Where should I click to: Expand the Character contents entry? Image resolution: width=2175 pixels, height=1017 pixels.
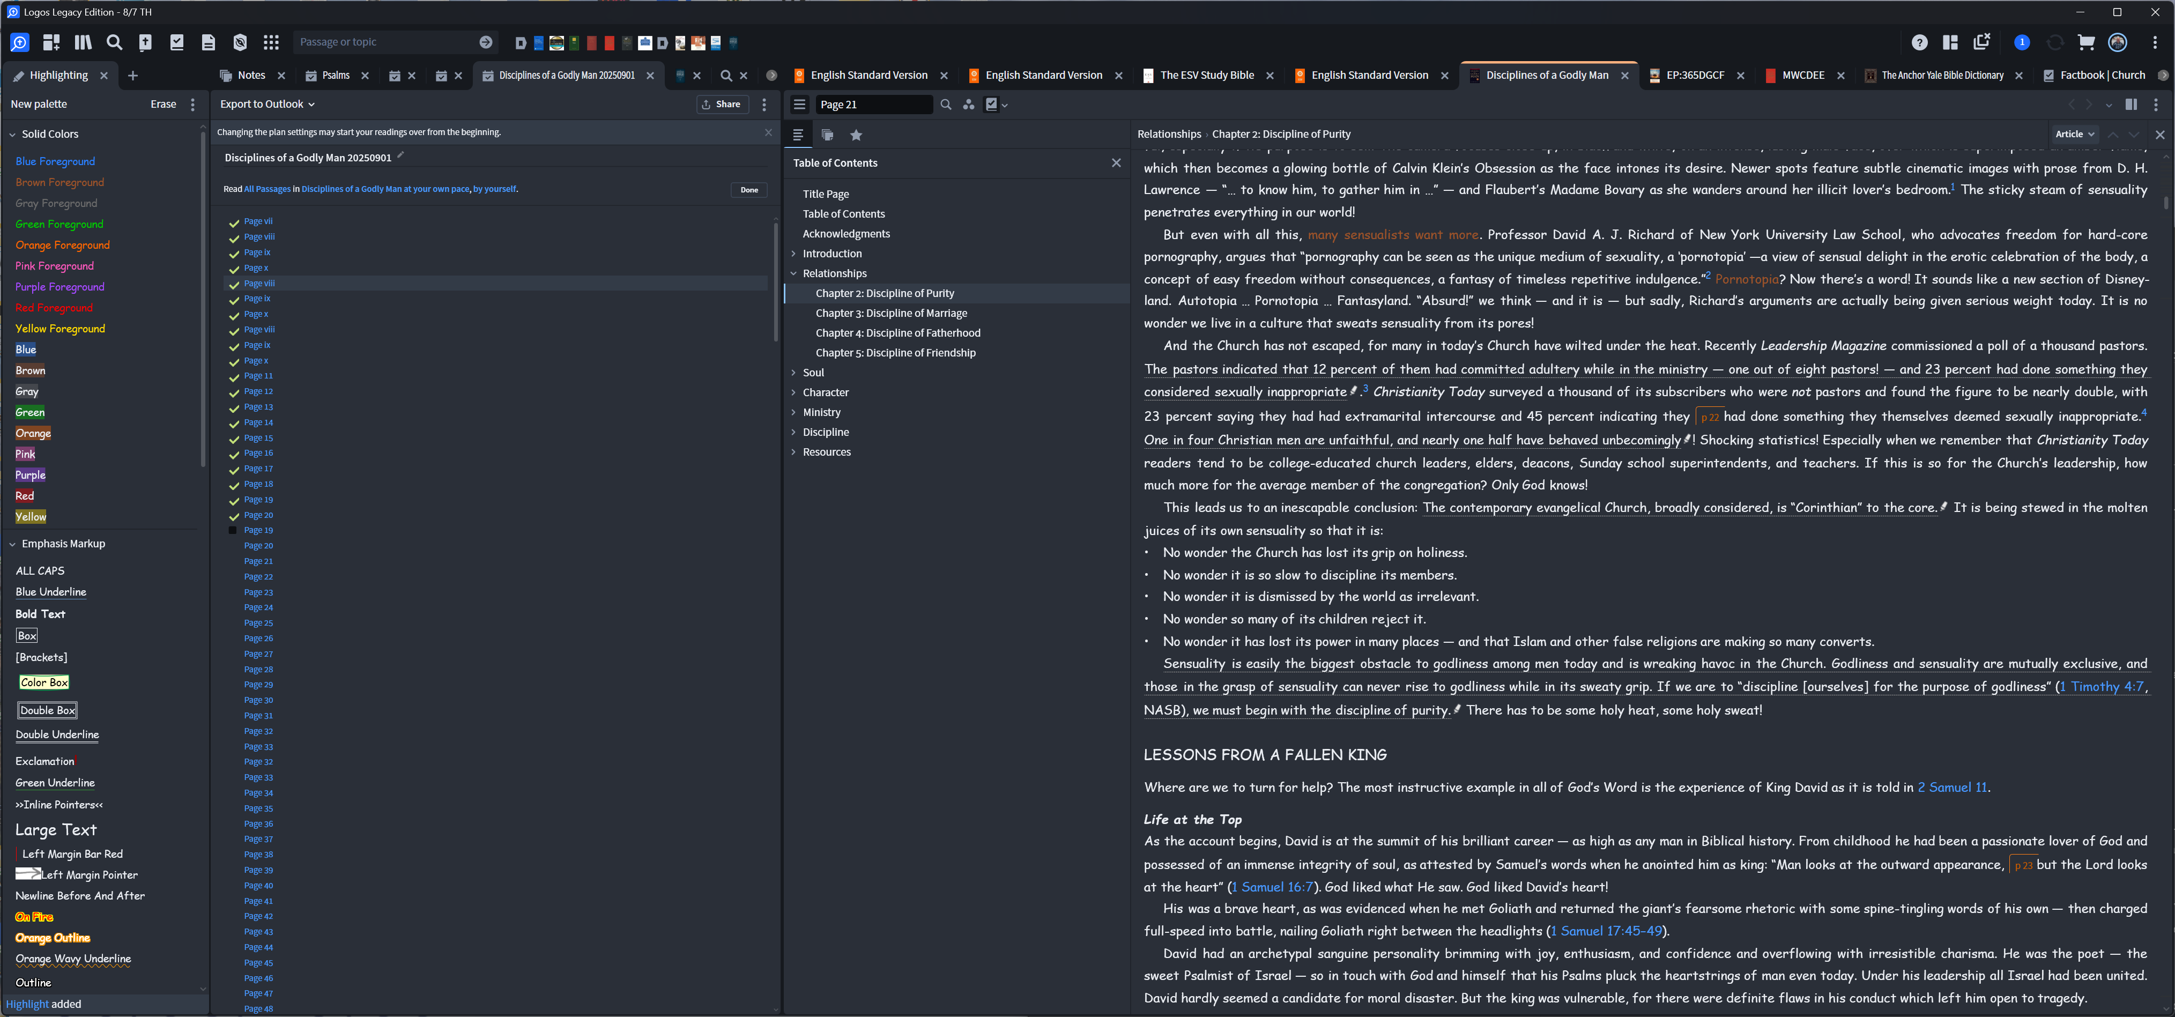point(793,392)
